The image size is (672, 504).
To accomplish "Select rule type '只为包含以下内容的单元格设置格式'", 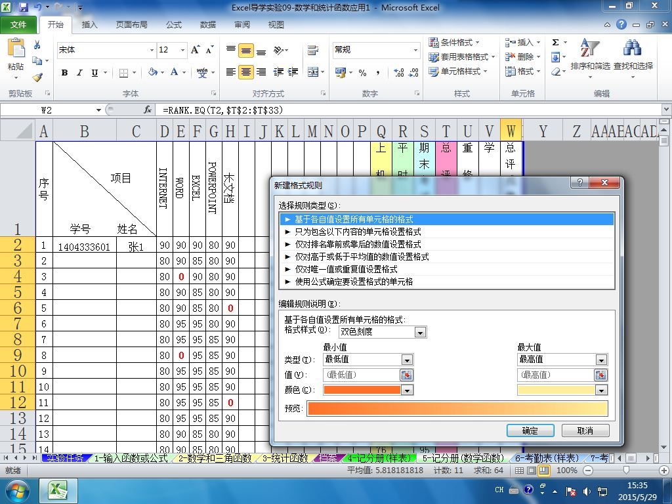I will tap(447, 232).
